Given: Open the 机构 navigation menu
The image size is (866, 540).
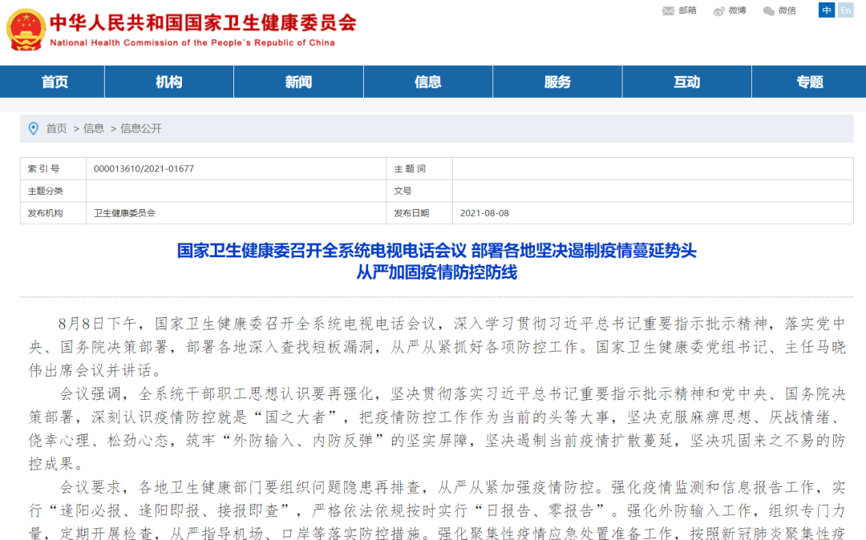Looking at the screenshot, I should pyautogui.click(x=169, y=82).
